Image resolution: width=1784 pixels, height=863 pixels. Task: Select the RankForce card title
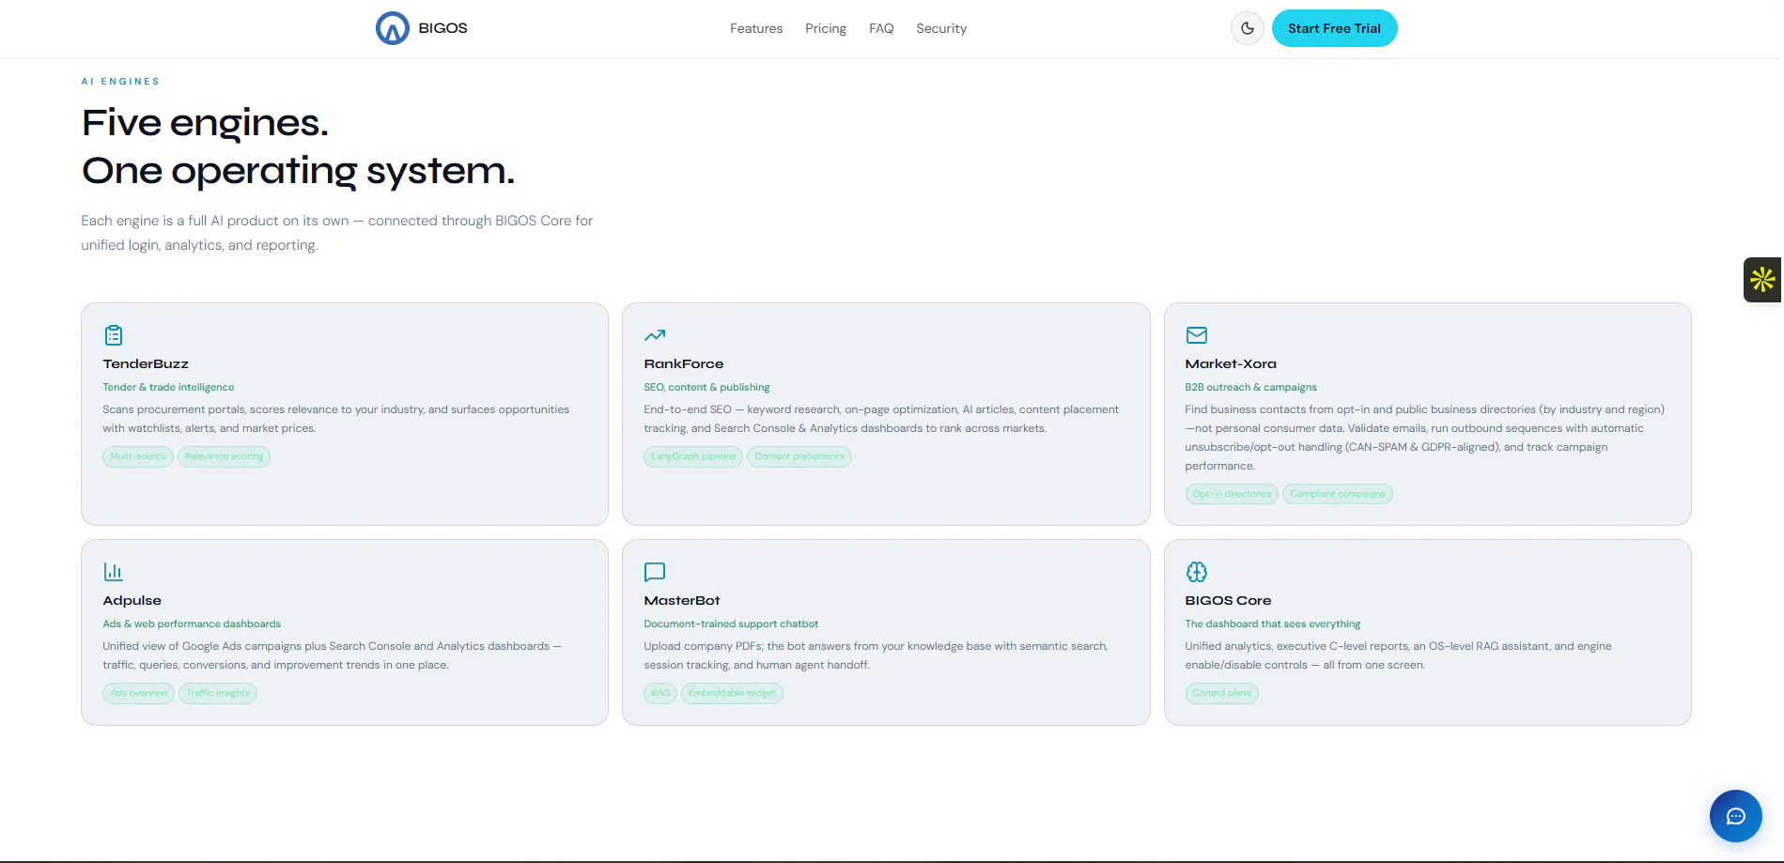[x=684, y=363]
